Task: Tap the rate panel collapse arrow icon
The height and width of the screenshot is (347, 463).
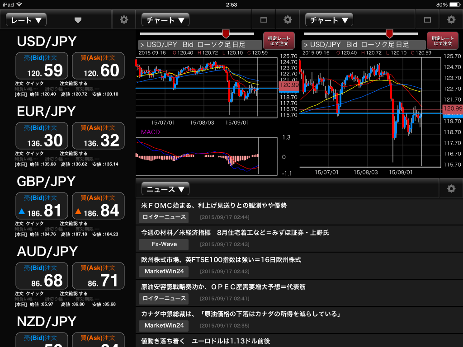Action: [78, 20]
